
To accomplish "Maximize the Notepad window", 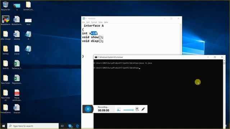I will pos(171,18).
